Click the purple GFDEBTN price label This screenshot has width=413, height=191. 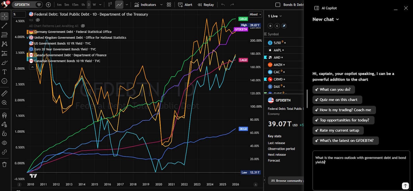[241, 29]
